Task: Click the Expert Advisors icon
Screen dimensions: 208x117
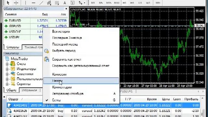Action: point(13,74)
